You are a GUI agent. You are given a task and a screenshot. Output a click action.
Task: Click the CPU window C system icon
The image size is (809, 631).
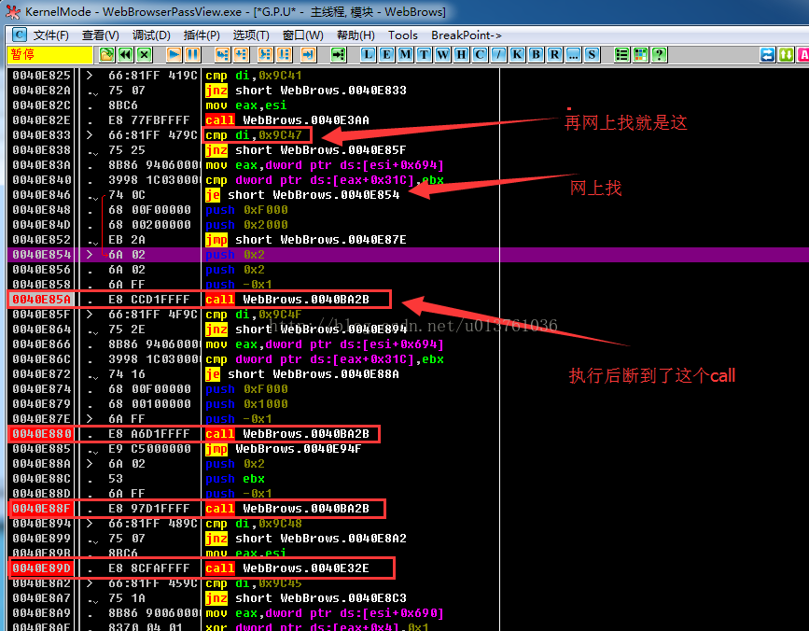pyautogui.click(x=19, y=35)
